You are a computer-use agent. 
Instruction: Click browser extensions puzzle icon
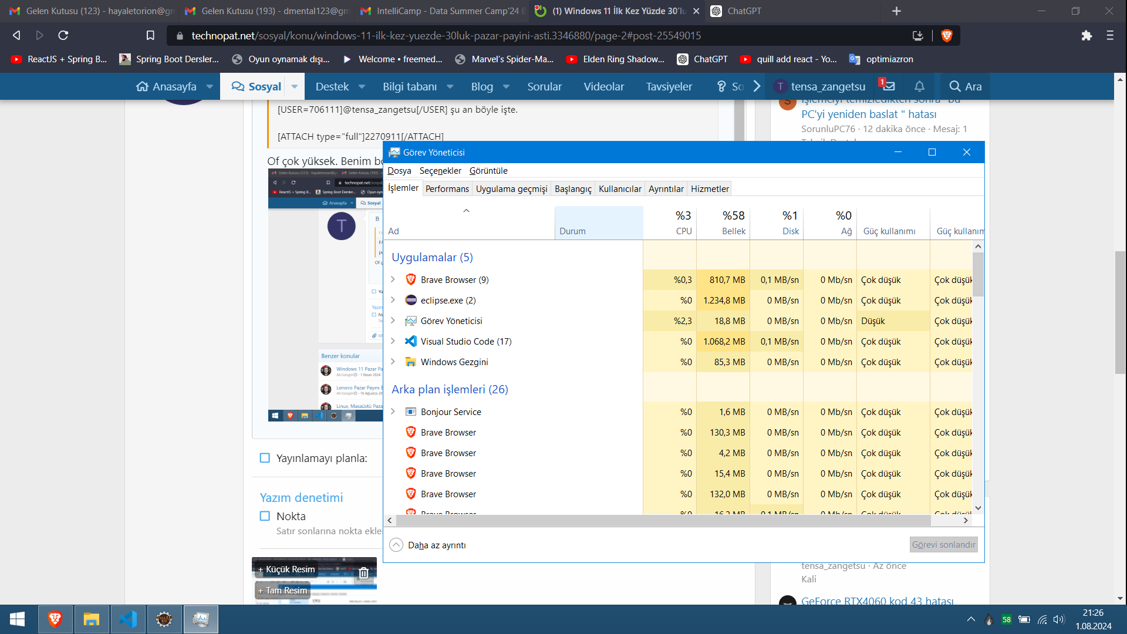[x=1086, y=36]
